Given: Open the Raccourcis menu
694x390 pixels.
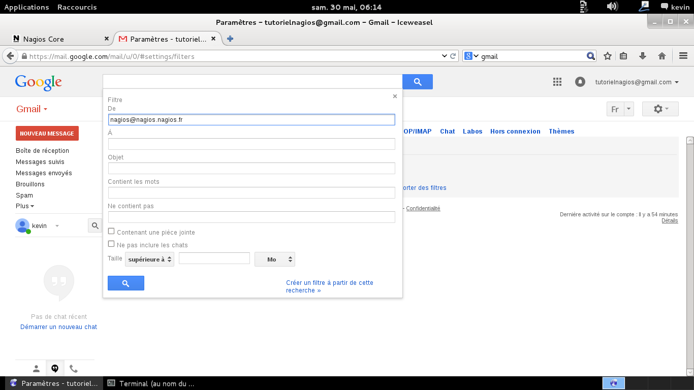Looking at the screenshot, I should (77, 7).
